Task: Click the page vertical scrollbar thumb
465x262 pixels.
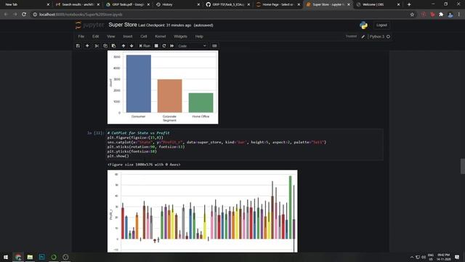Action: 463,166
